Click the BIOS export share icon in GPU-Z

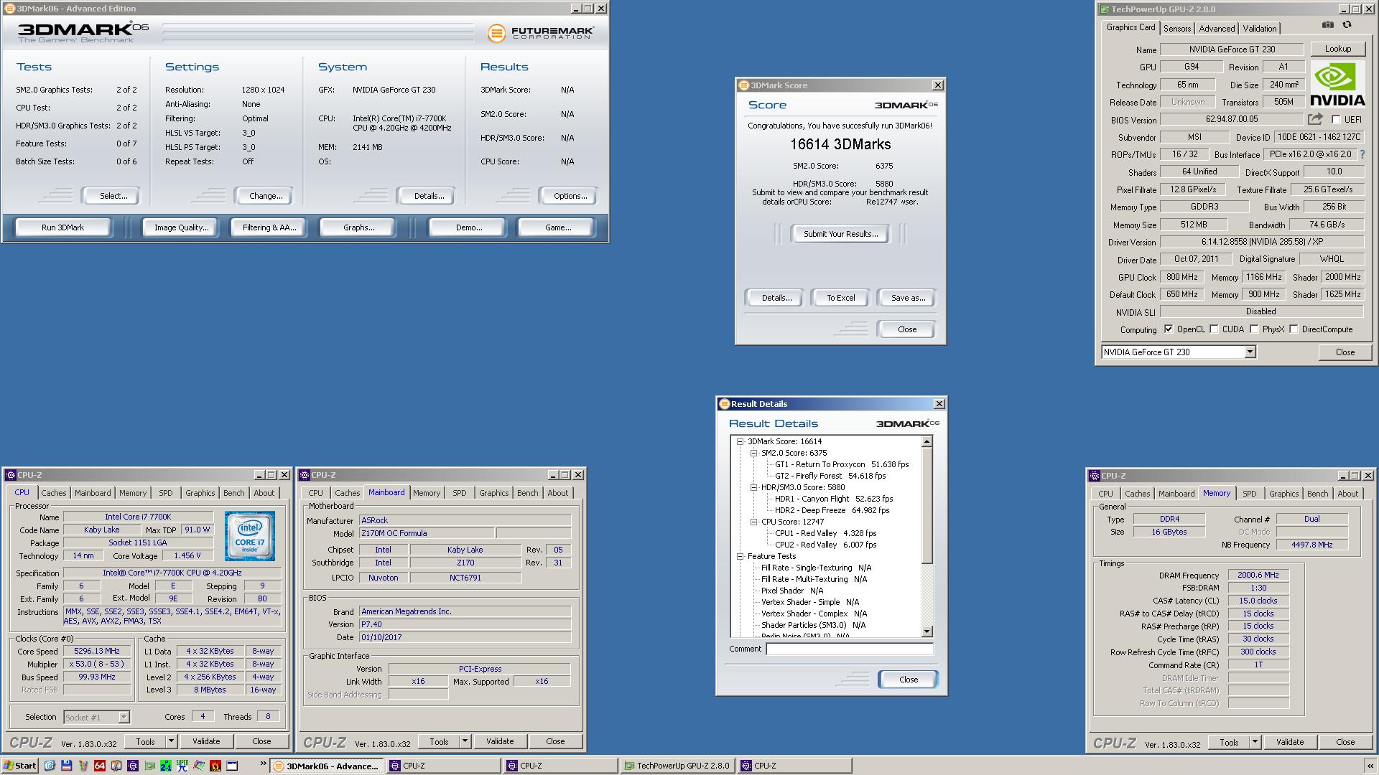tap(1315, 119)
